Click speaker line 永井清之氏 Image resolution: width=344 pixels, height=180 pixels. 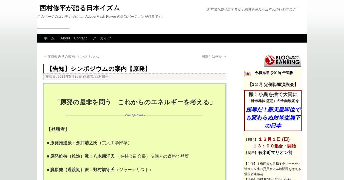click(x=89, y=143)
